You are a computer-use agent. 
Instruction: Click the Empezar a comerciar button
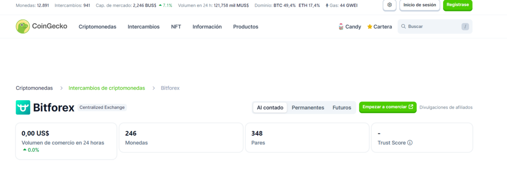pos(387,107)
